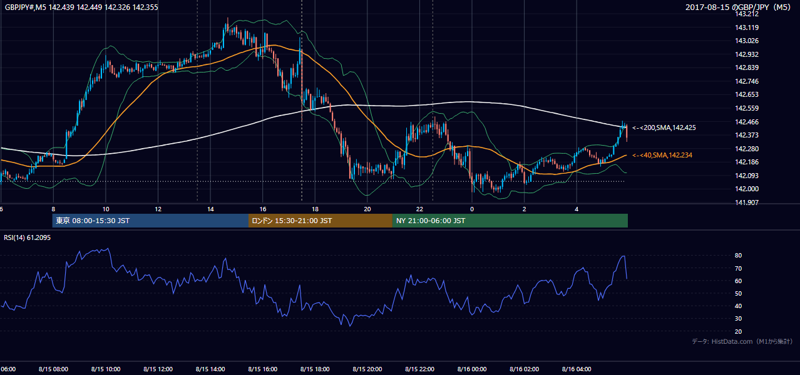Click price axis label 142.839

[747, 68]
